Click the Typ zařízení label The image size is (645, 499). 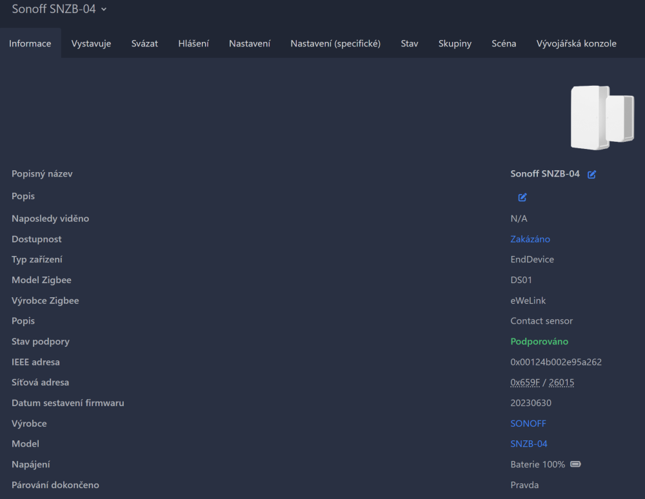tap(37, 259)
